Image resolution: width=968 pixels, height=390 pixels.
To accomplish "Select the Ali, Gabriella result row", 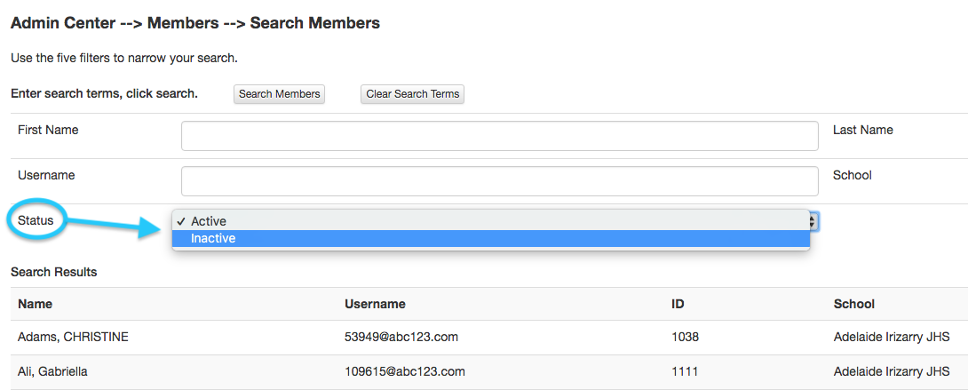I will (x=489, y=372).
